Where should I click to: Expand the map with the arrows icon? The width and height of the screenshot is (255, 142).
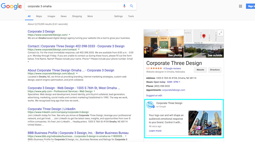coord(220,33)
